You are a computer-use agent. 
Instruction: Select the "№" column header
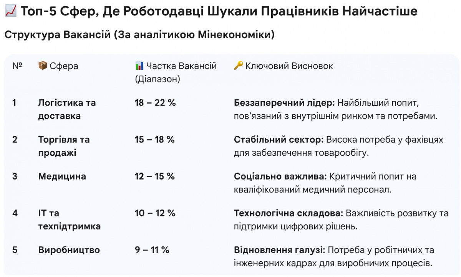click(17, 66)
